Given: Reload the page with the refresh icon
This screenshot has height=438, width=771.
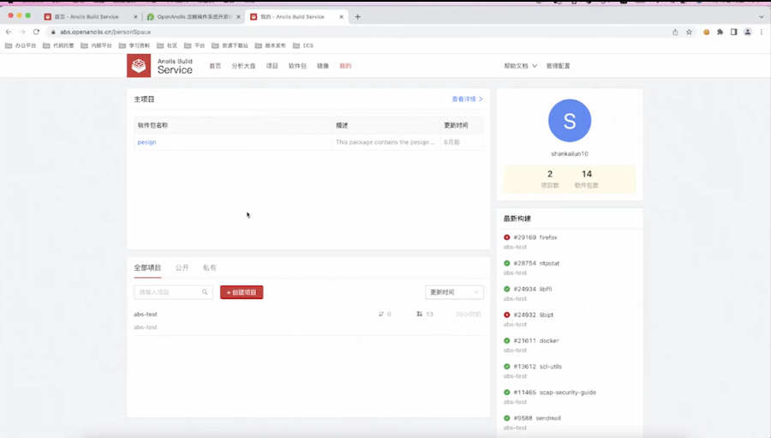Looking at the screenshot, I should pos(36,32).
